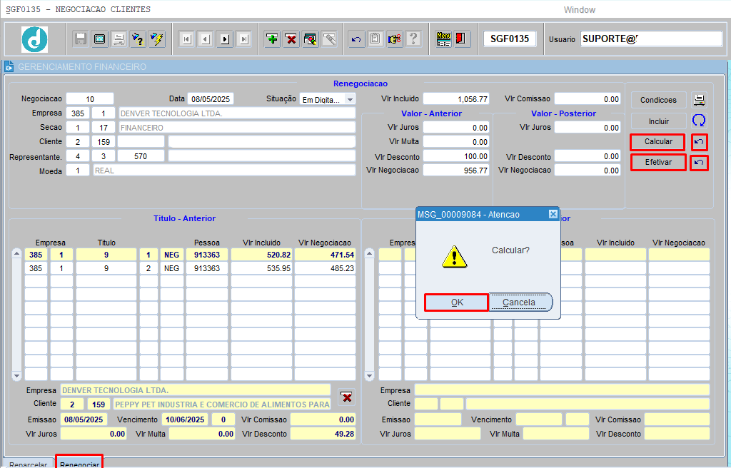
Task: Click Cancela in the Atencao dialog
Action: point(519,302)
